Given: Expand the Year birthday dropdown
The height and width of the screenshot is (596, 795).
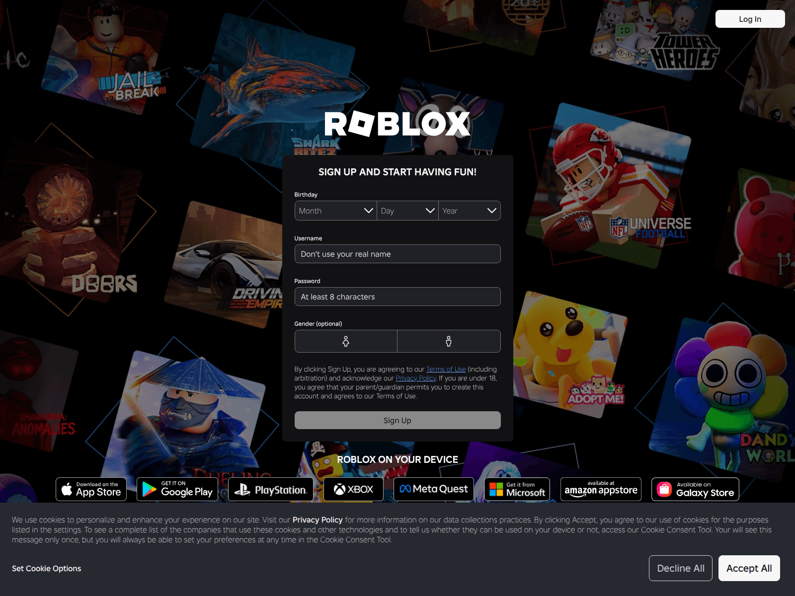Looking at the screenshot, I should [x=470, y=211].
